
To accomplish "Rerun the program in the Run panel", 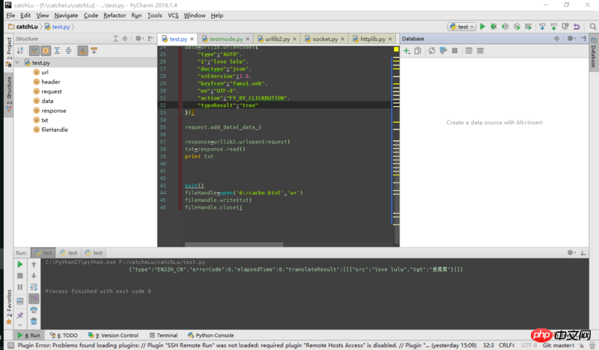I will pos(20,265).
